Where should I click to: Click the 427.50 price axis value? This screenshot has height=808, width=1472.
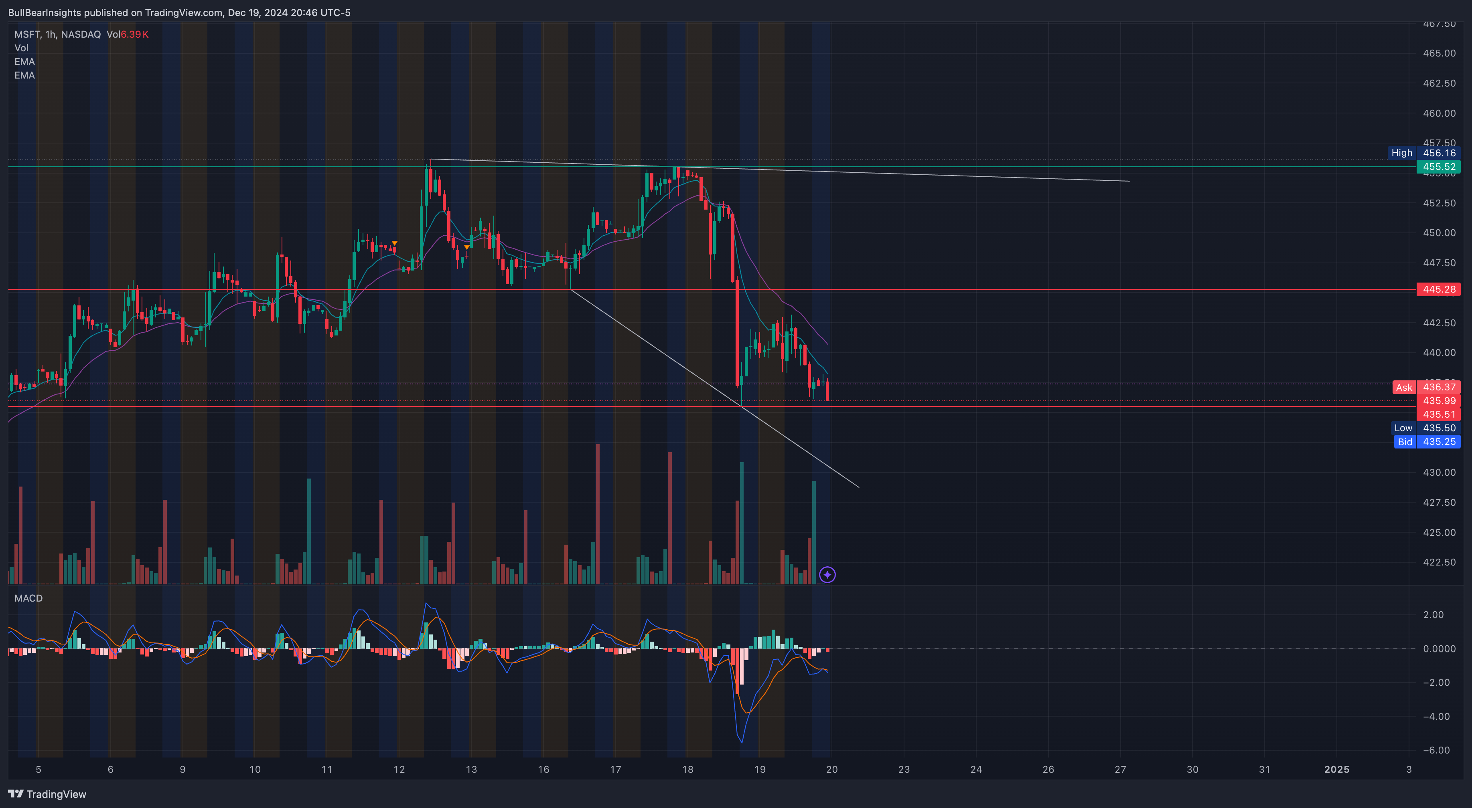pos(1439,503)
